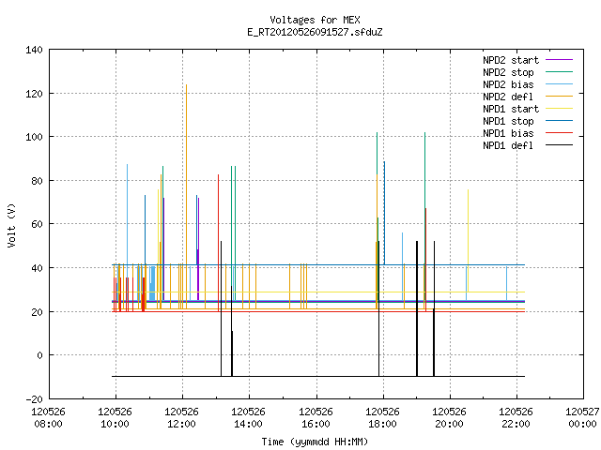Image resolution: width=601 pixels, height=450 pixels.
Task: Click the black baseline at -10 V
Action: coord(318,376)
